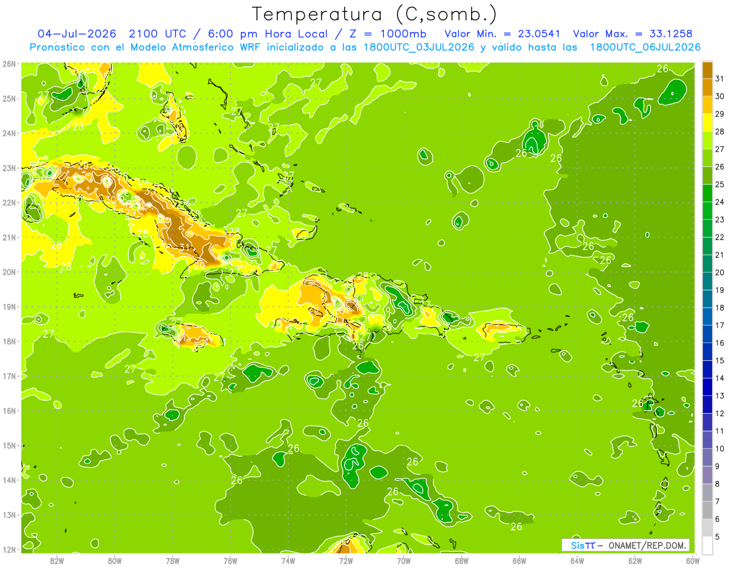
Task: Click the color bar legend value "5"
Action: [x=718, y=536]
